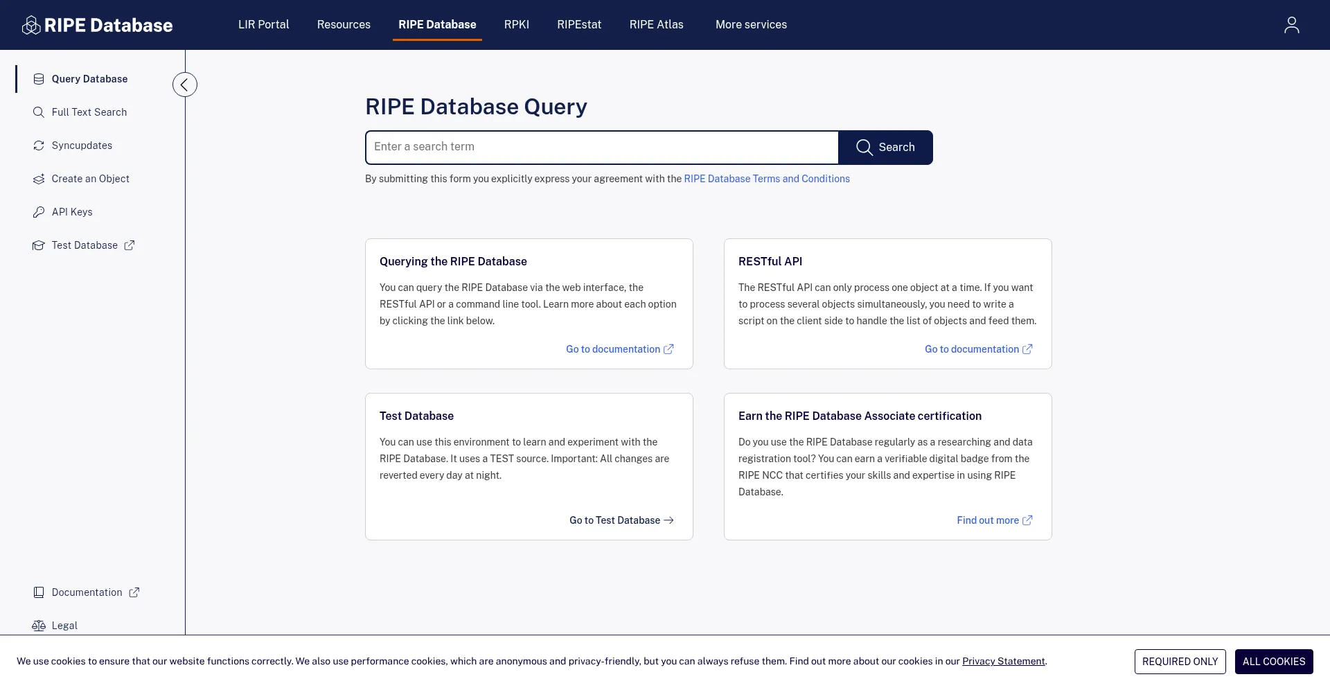
Task: Click Find out more about Associate certification
Action: point(988,520)
